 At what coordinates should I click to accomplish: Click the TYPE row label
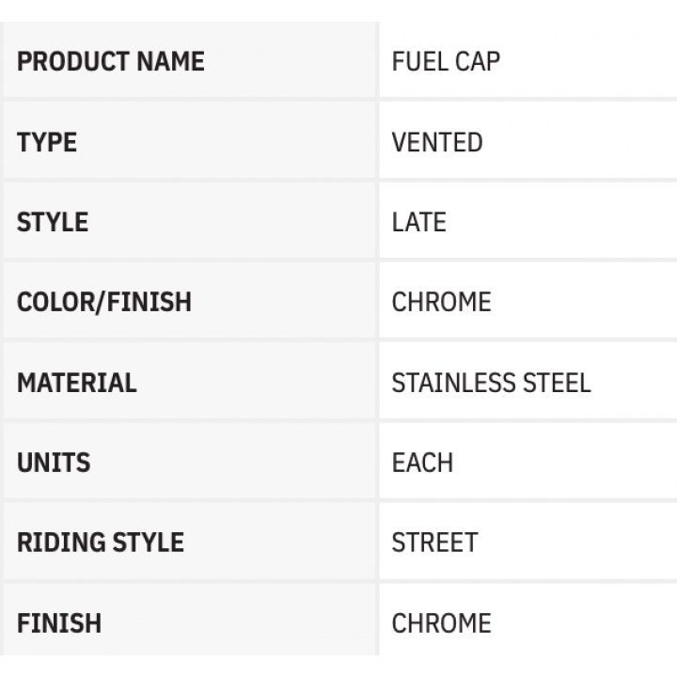click(x=47, y=143)
